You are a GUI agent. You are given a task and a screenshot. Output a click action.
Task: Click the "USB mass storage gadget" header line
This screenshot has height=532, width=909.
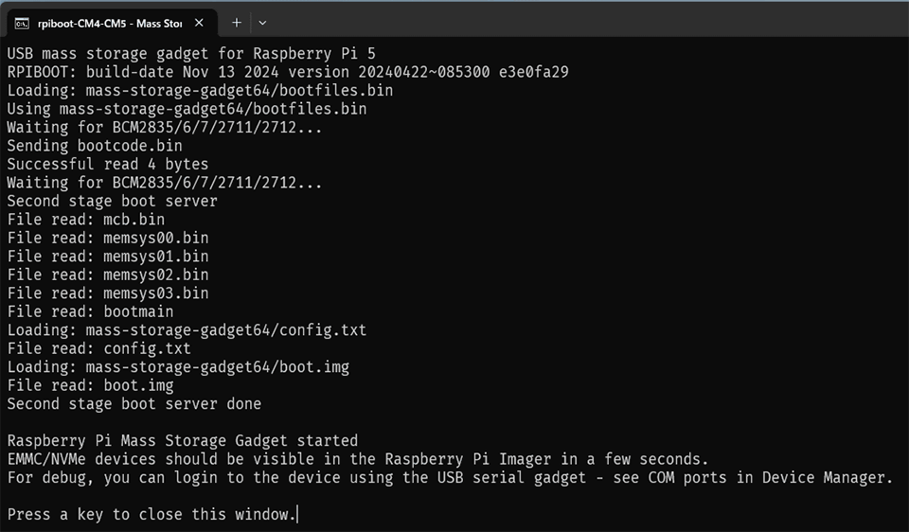(x=190, y=53)
